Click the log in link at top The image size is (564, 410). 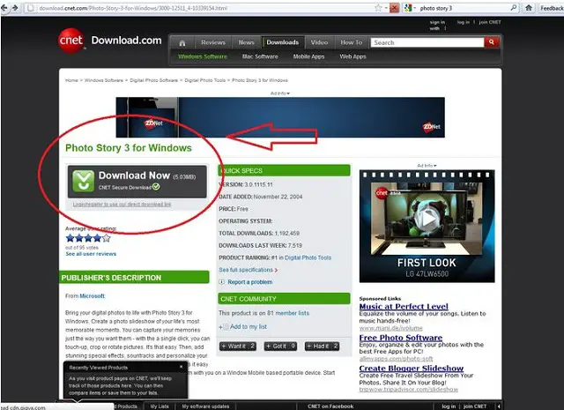pyautogui.click(x=464, y=22)
